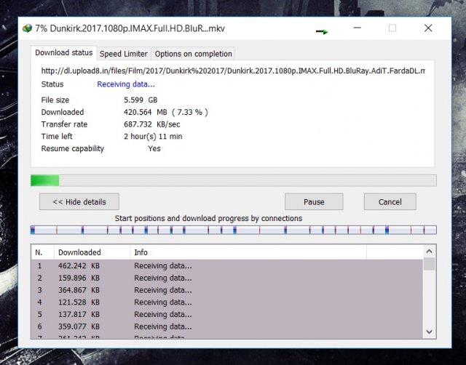Cancel the Dunkirk download
466x365 pixels.
point(390,201)
